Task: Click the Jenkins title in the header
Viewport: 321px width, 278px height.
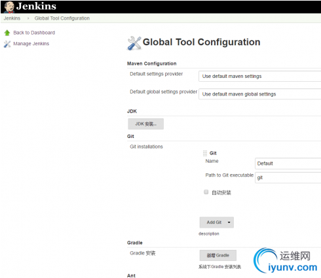Action: (36, 7)
